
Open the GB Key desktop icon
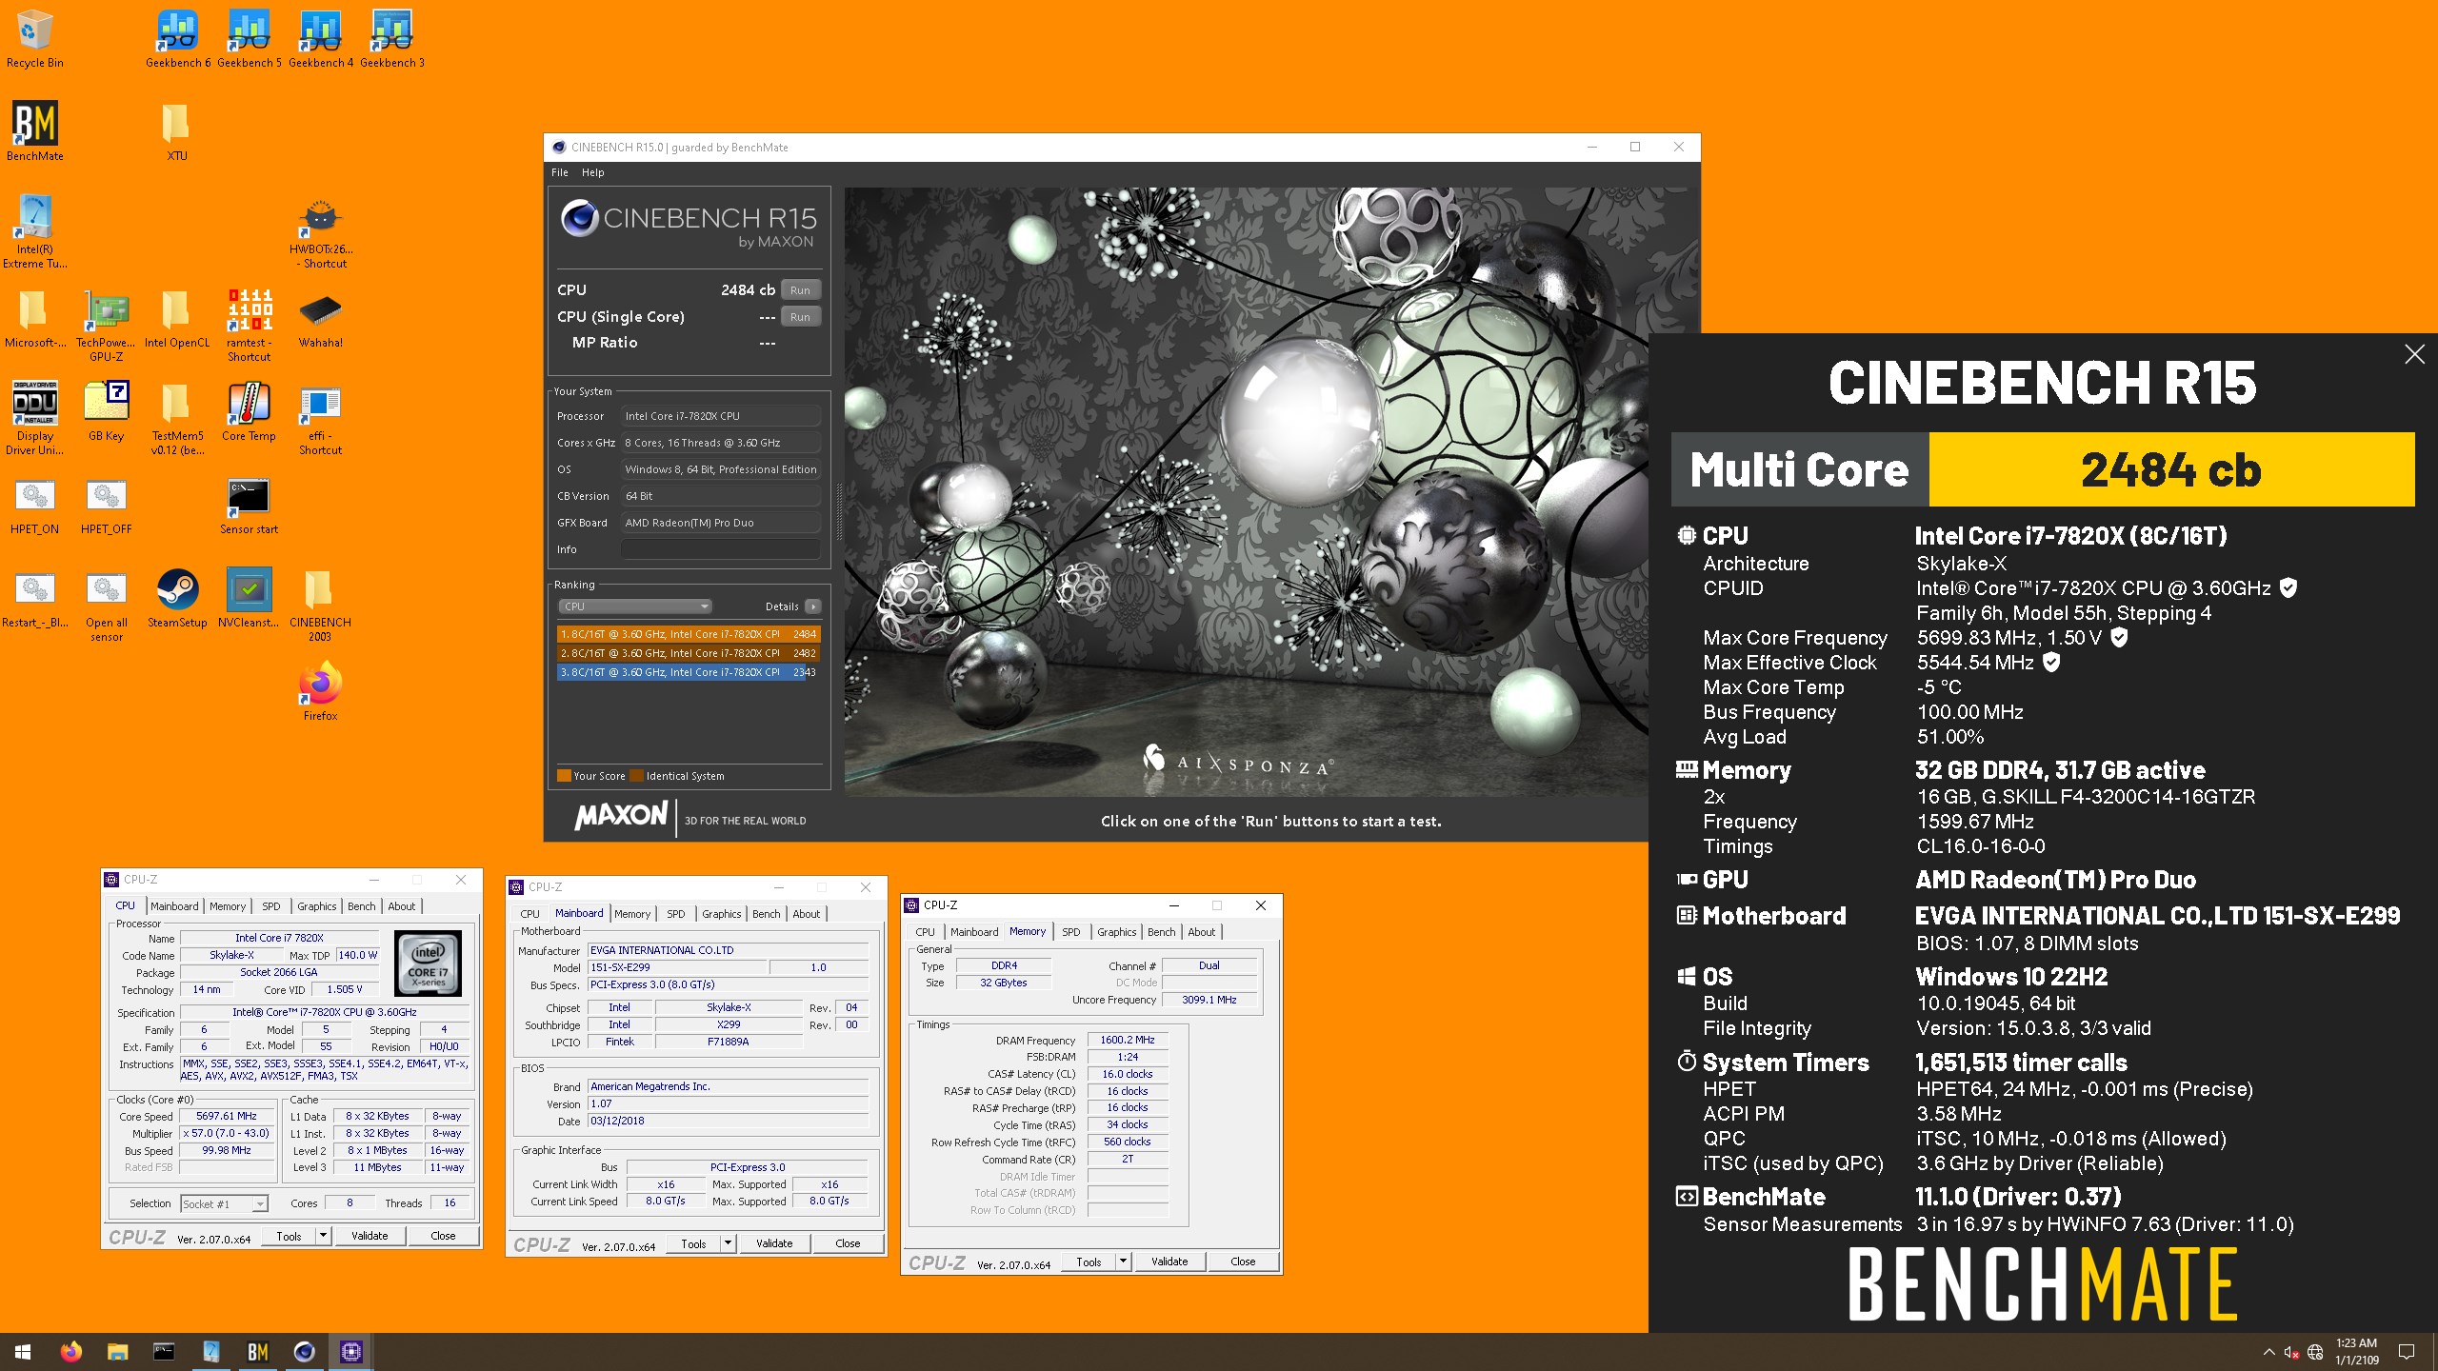tap(107, 411)
